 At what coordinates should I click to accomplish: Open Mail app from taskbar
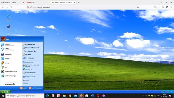[76, 96]
